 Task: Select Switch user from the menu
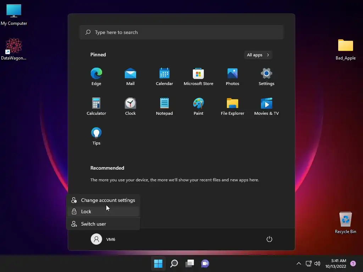pos(103,224)
